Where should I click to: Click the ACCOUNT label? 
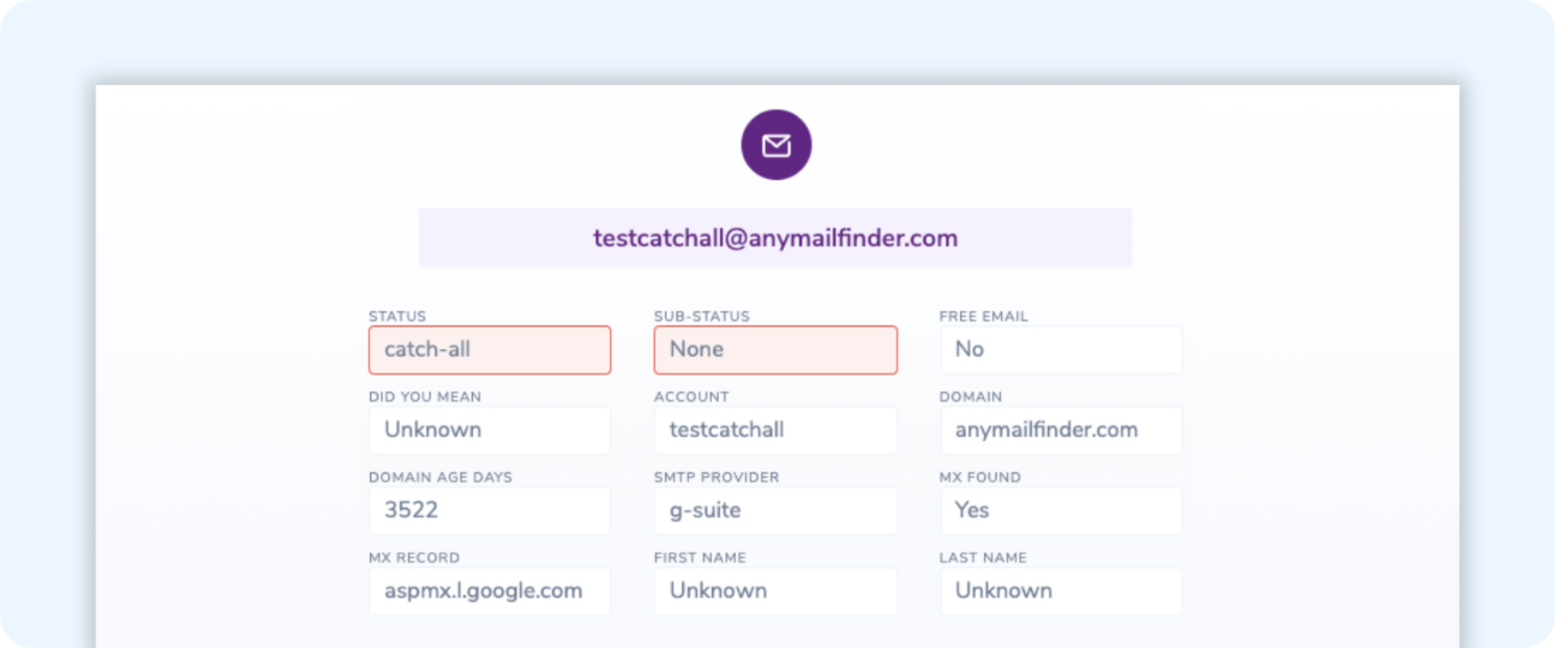(x=691, y=397)
